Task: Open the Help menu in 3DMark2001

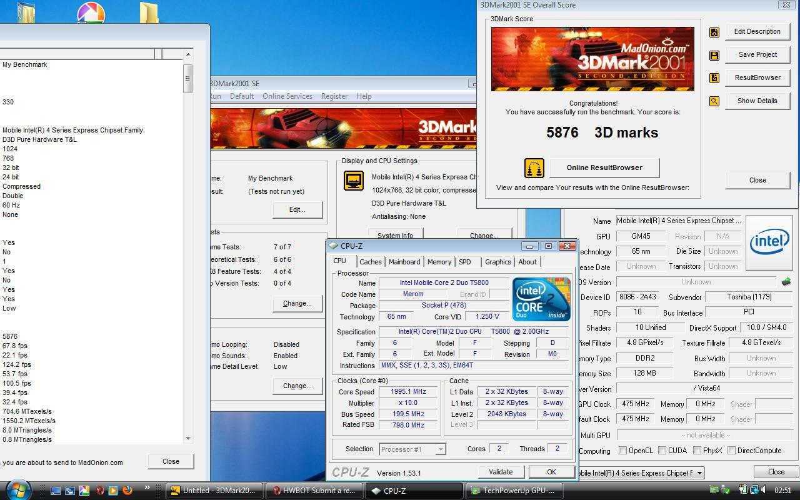Action: [x=364, y=96]
